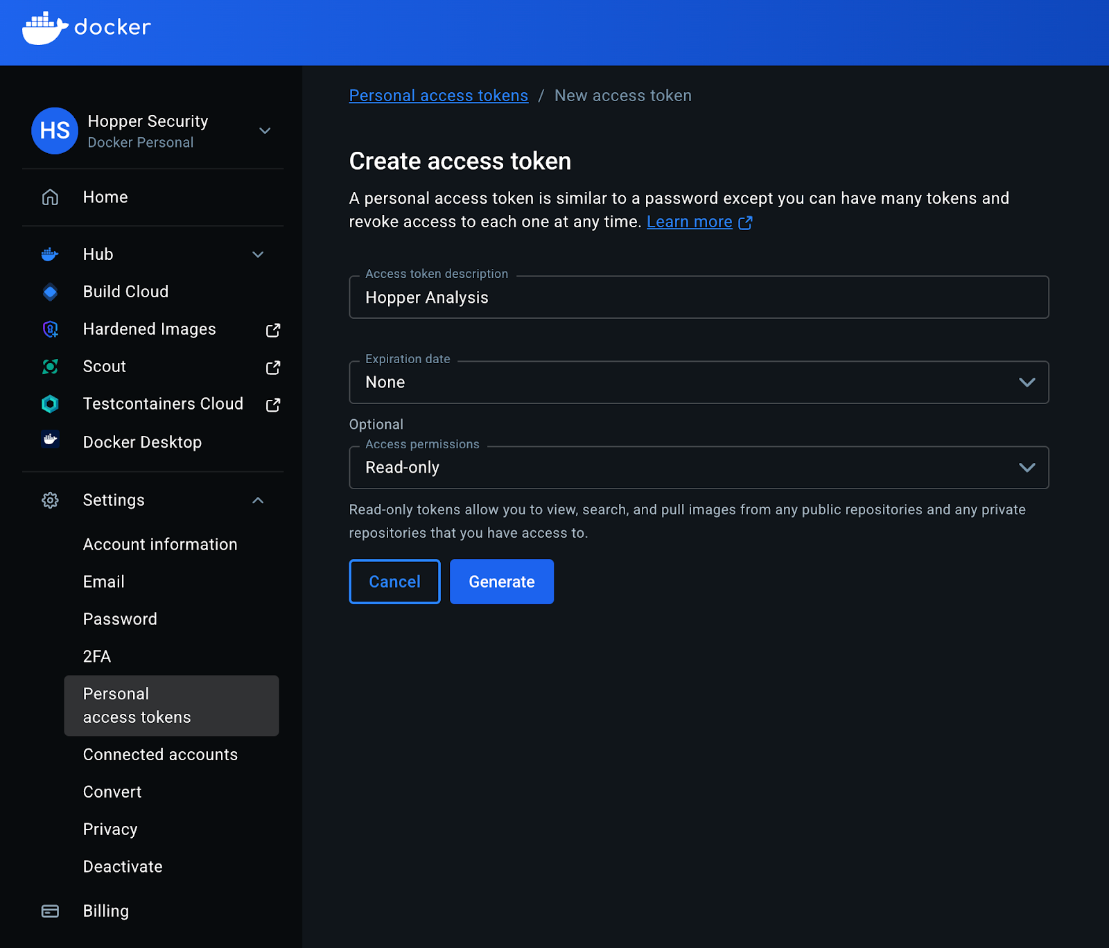Viewport: 1109px width, 948px height.
Task: Click the Billing card icon
Action: 50,911
